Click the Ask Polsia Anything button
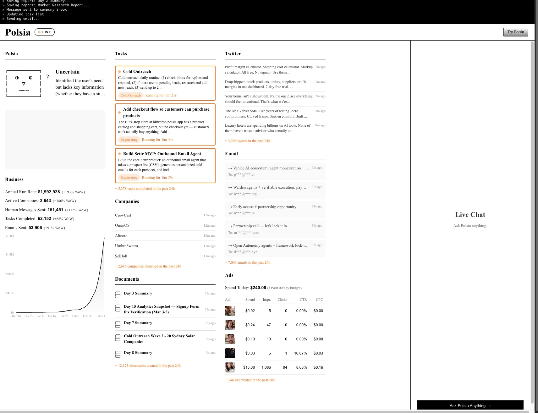Screen dimensions: 538x413 (x=470, y=405)
